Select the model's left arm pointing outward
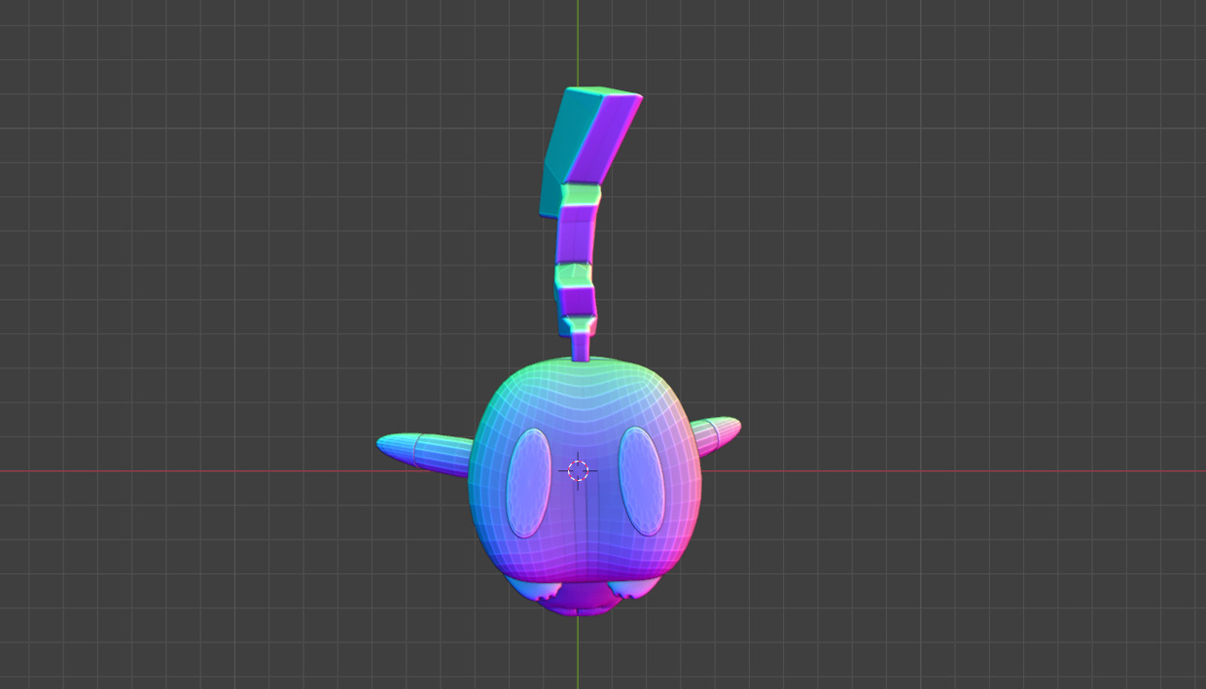The height and width of the screenshot is (689, 1206). 424,454
